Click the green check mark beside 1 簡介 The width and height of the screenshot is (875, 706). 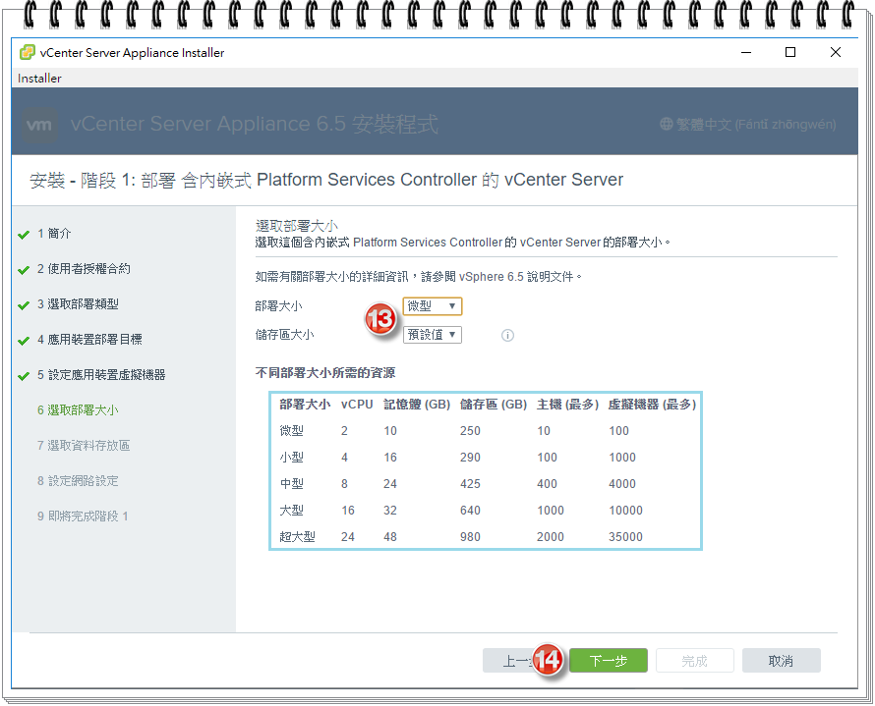24,235
